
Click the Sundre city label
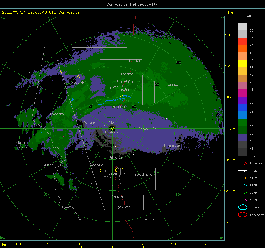[x=90, y=122]
